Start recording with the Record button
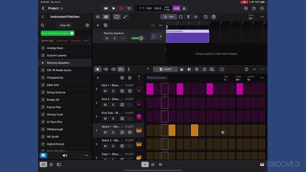This screenshot has width=306, height=172. [121, 9]
